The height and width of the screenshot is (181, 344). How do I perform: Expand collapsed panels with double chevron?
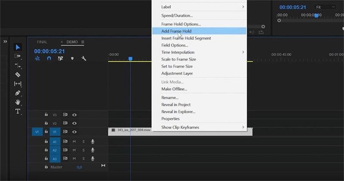point(5,42)
